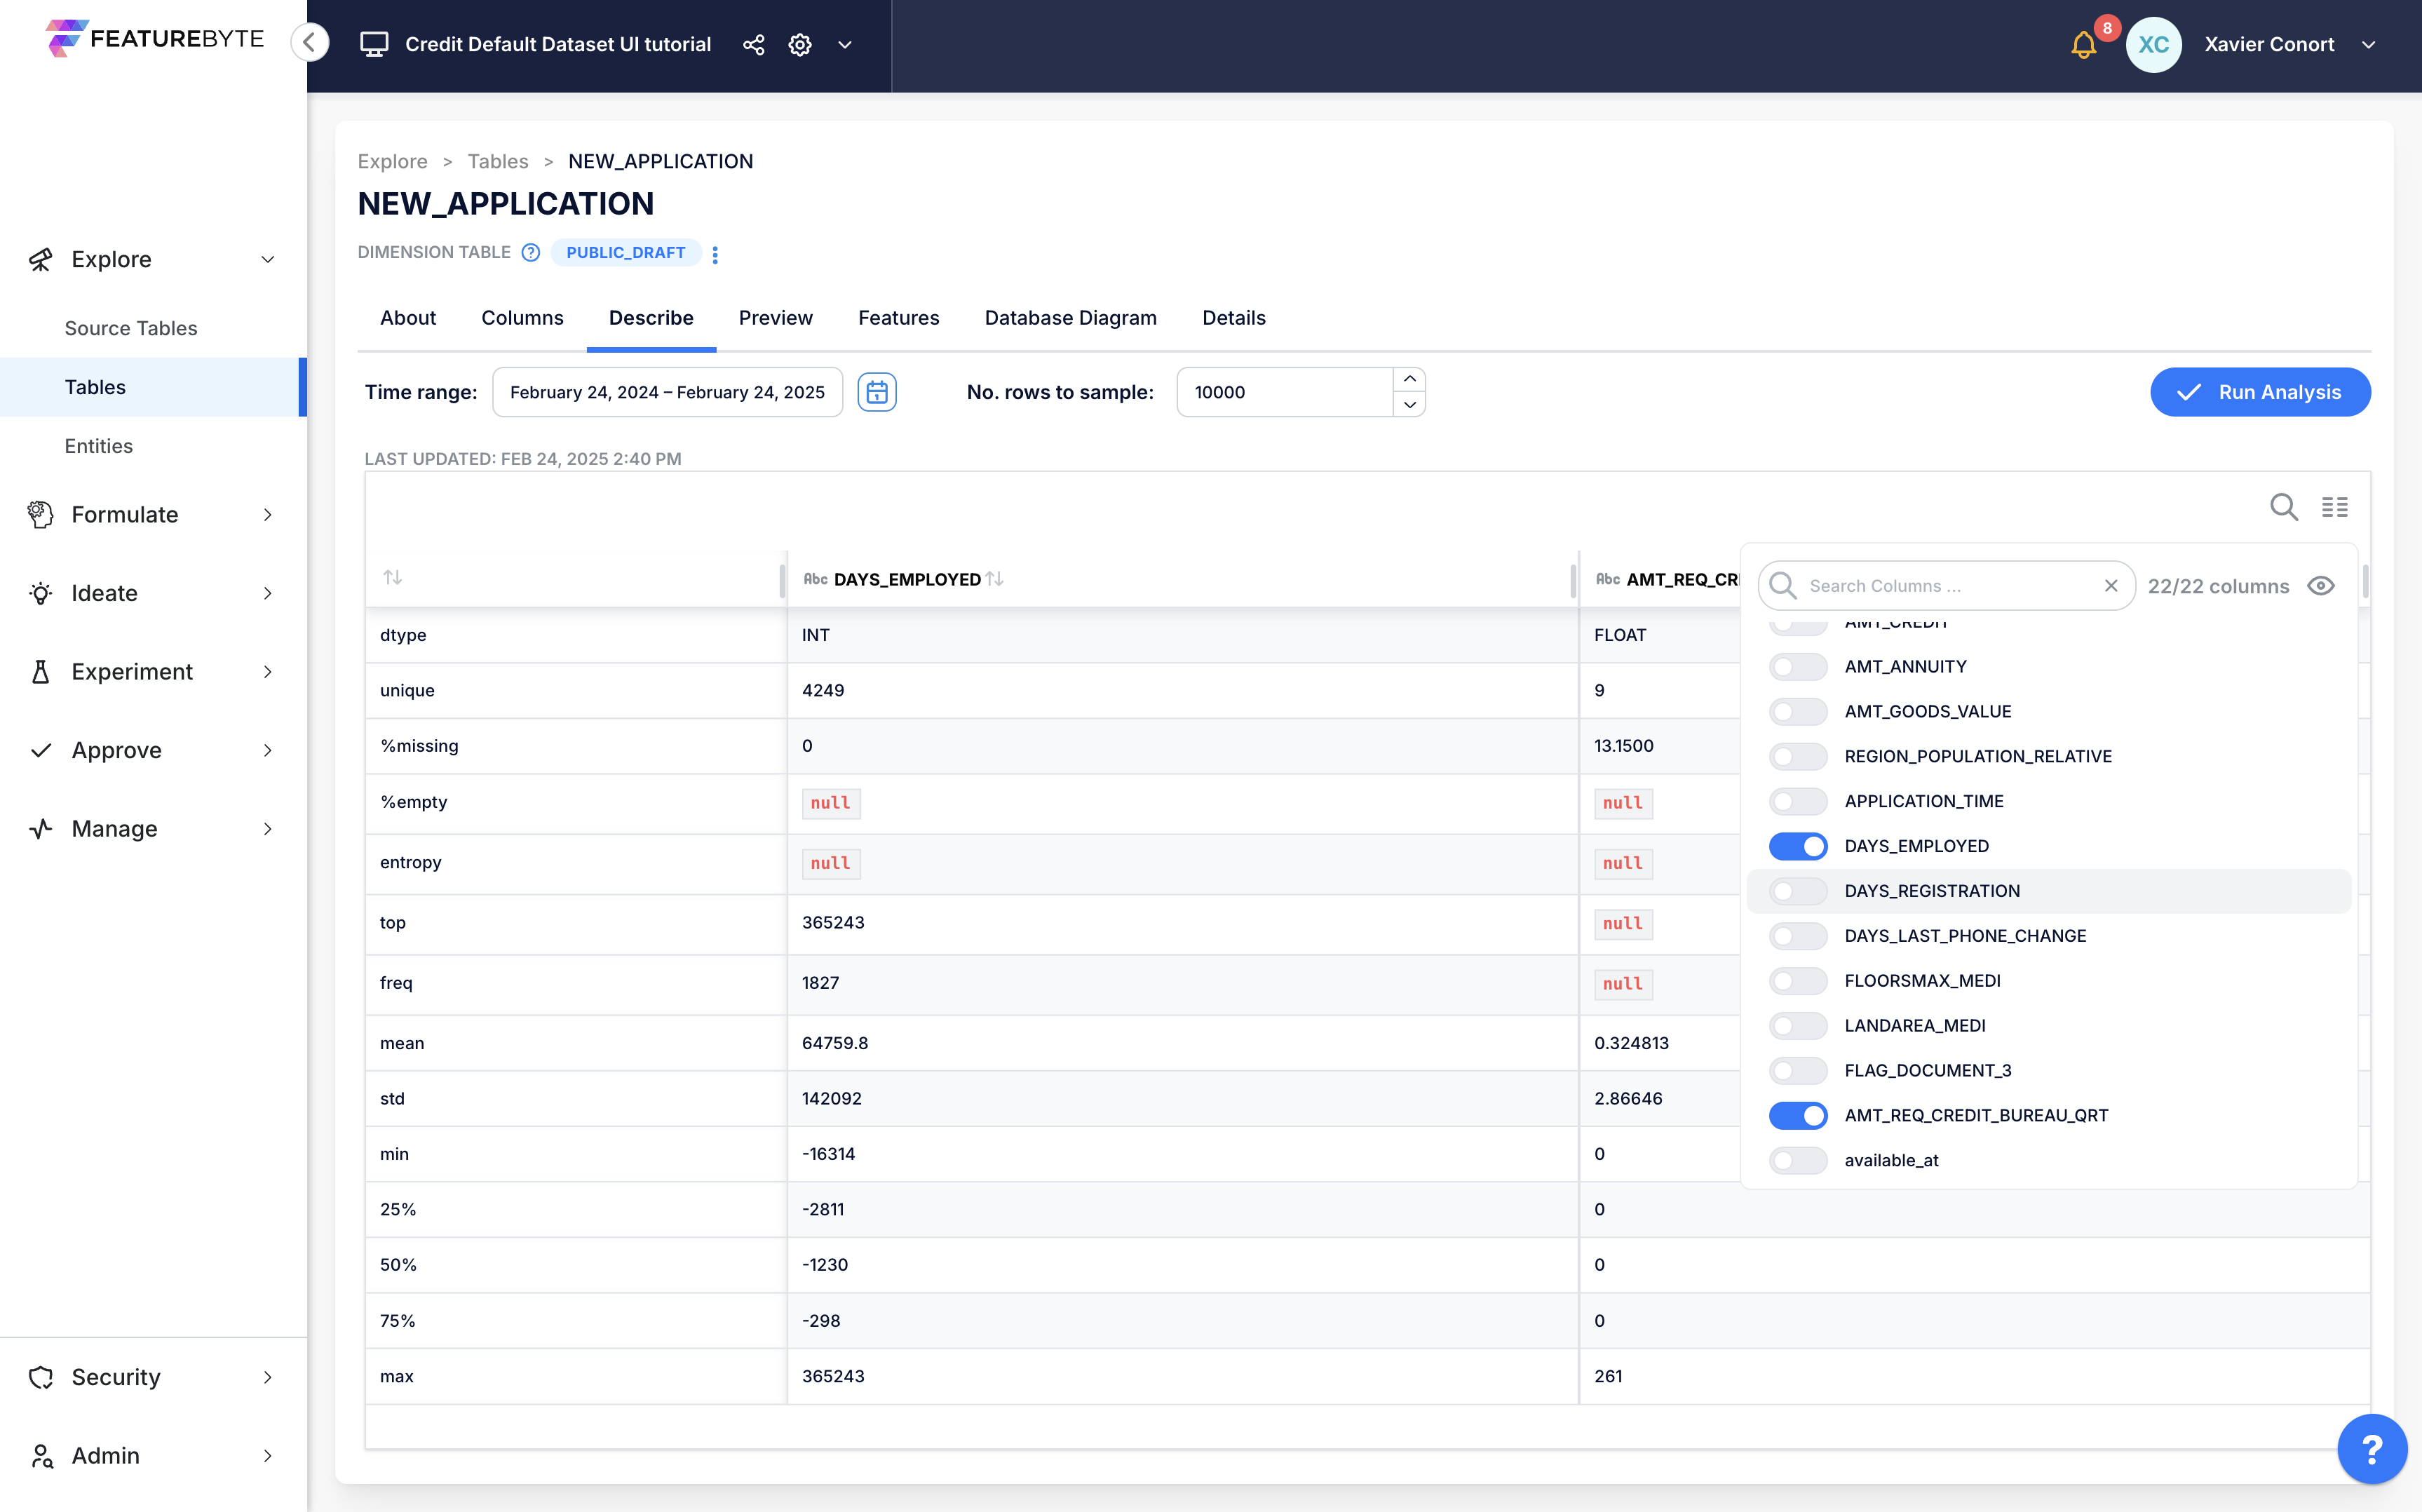Enable the FLOORSMAX_MEDI column toggle

point(1797,981)
